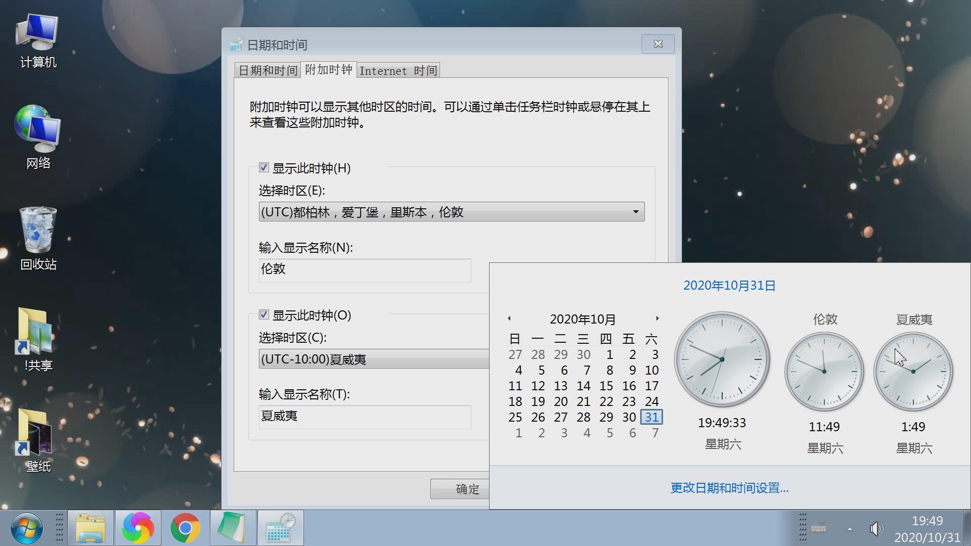
Task: Select calendar date 19
Action: pos(538,401)
